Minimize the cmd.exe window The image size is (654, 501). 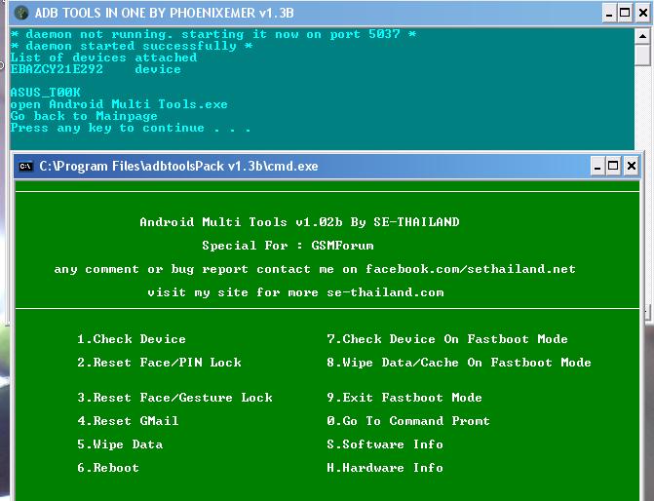597,167
